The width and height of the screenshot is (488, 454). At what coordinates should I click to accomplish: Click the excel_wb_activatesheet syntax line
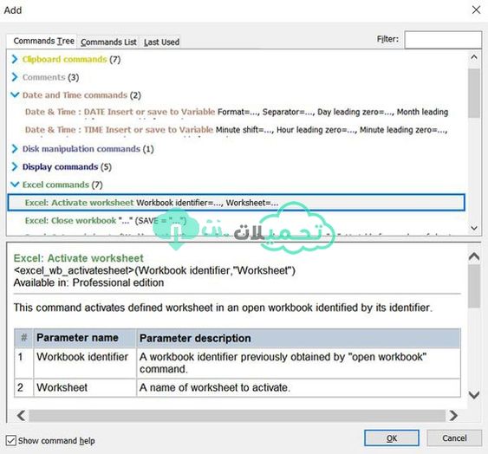(154, 270)
